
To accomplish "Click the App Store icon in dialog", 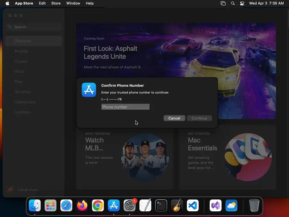I will click(x=89, y=90).
